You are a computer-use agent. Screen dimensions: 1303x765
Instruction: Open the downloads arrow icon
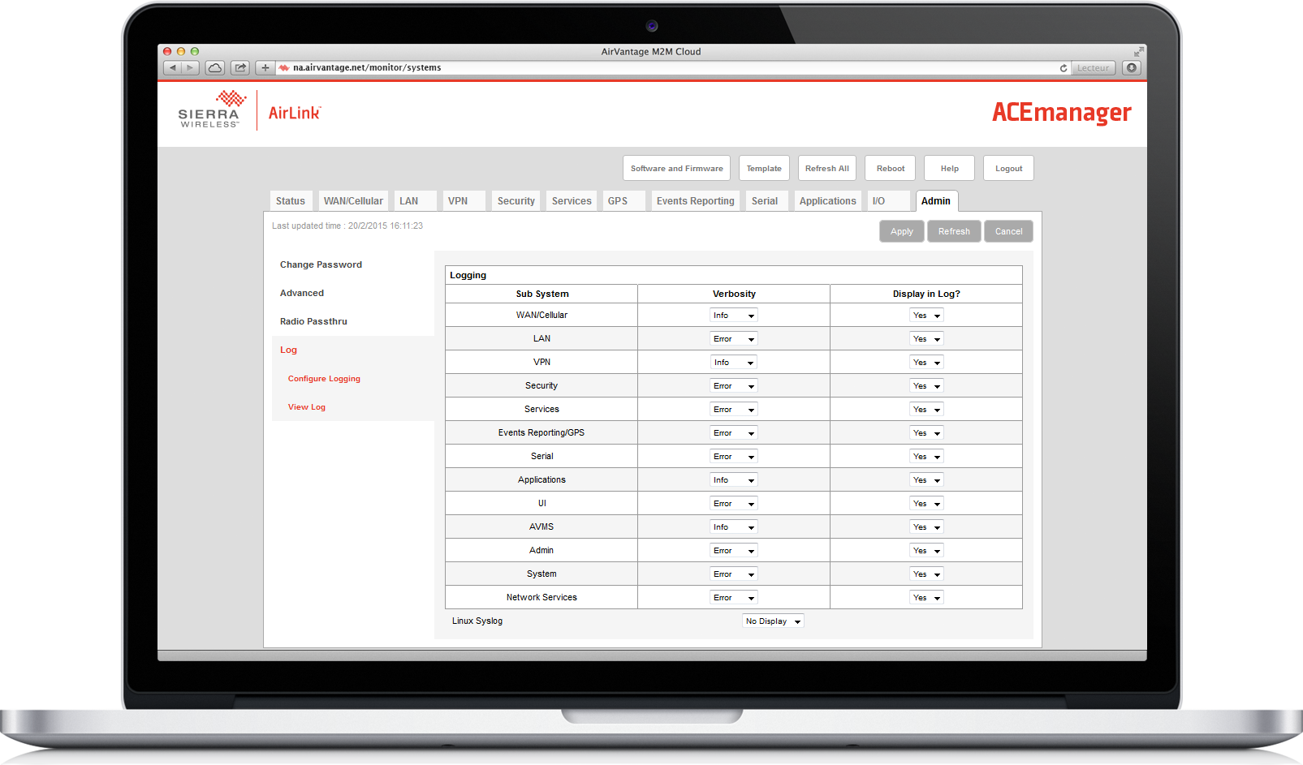click(1132, 68)
